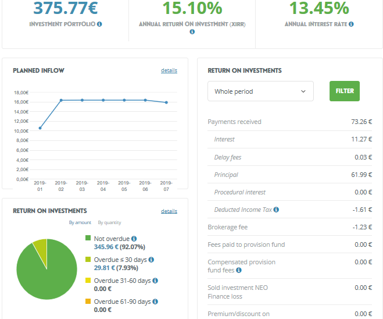Click info icon next to Overdue 31-60 days
The height and width of the screenshot is (319, 383).
[155, 281]
